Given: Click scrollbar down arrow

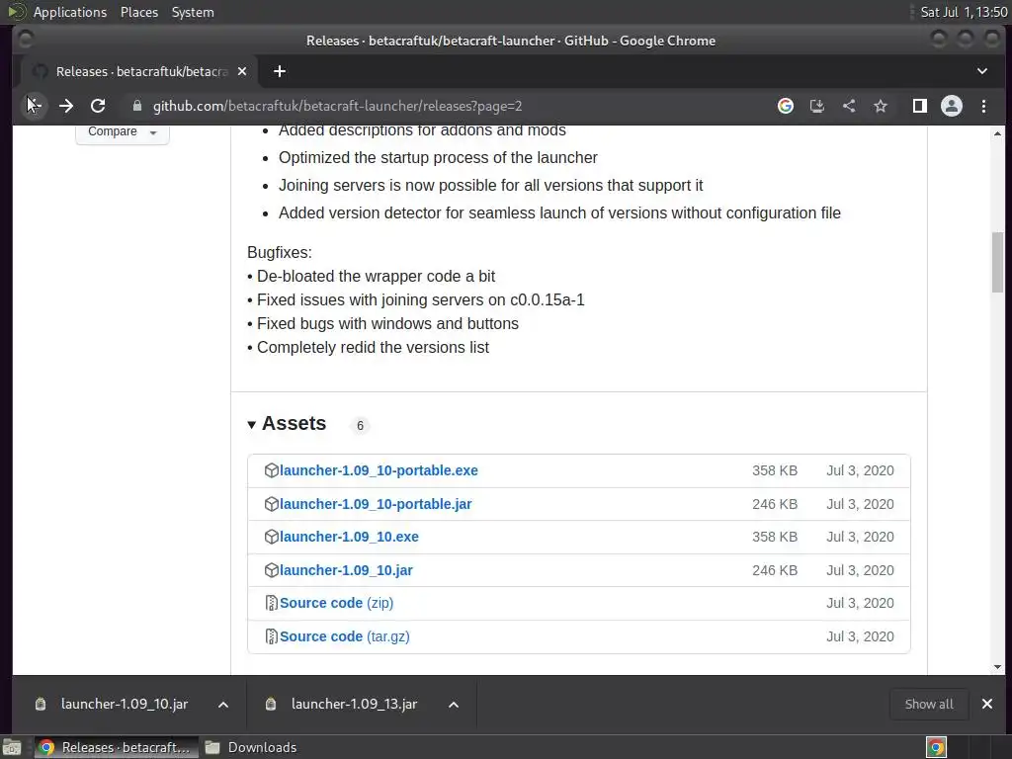Looking at the screenshot, I should click(998, 667).
